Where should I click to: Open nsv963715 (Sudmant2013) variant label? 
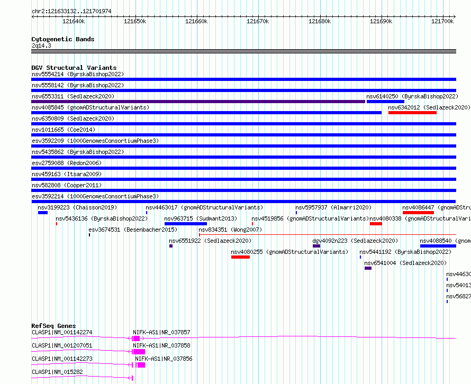point(201,218)
